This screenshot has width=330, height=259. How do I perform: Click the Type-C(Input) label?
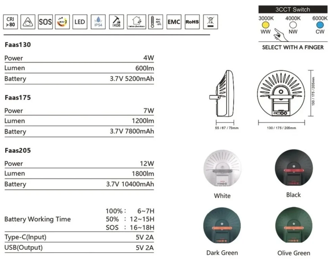[25, 237]
